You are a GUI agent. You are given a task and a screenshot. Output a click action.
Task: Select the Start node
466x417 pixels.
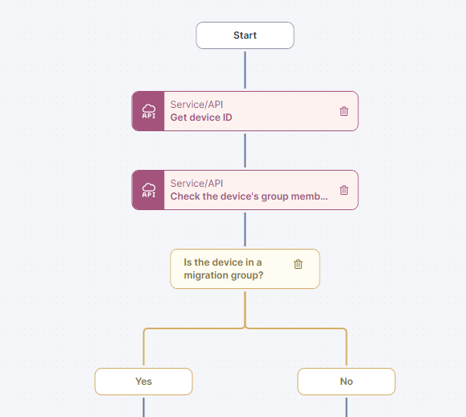(x=245, y=35)
